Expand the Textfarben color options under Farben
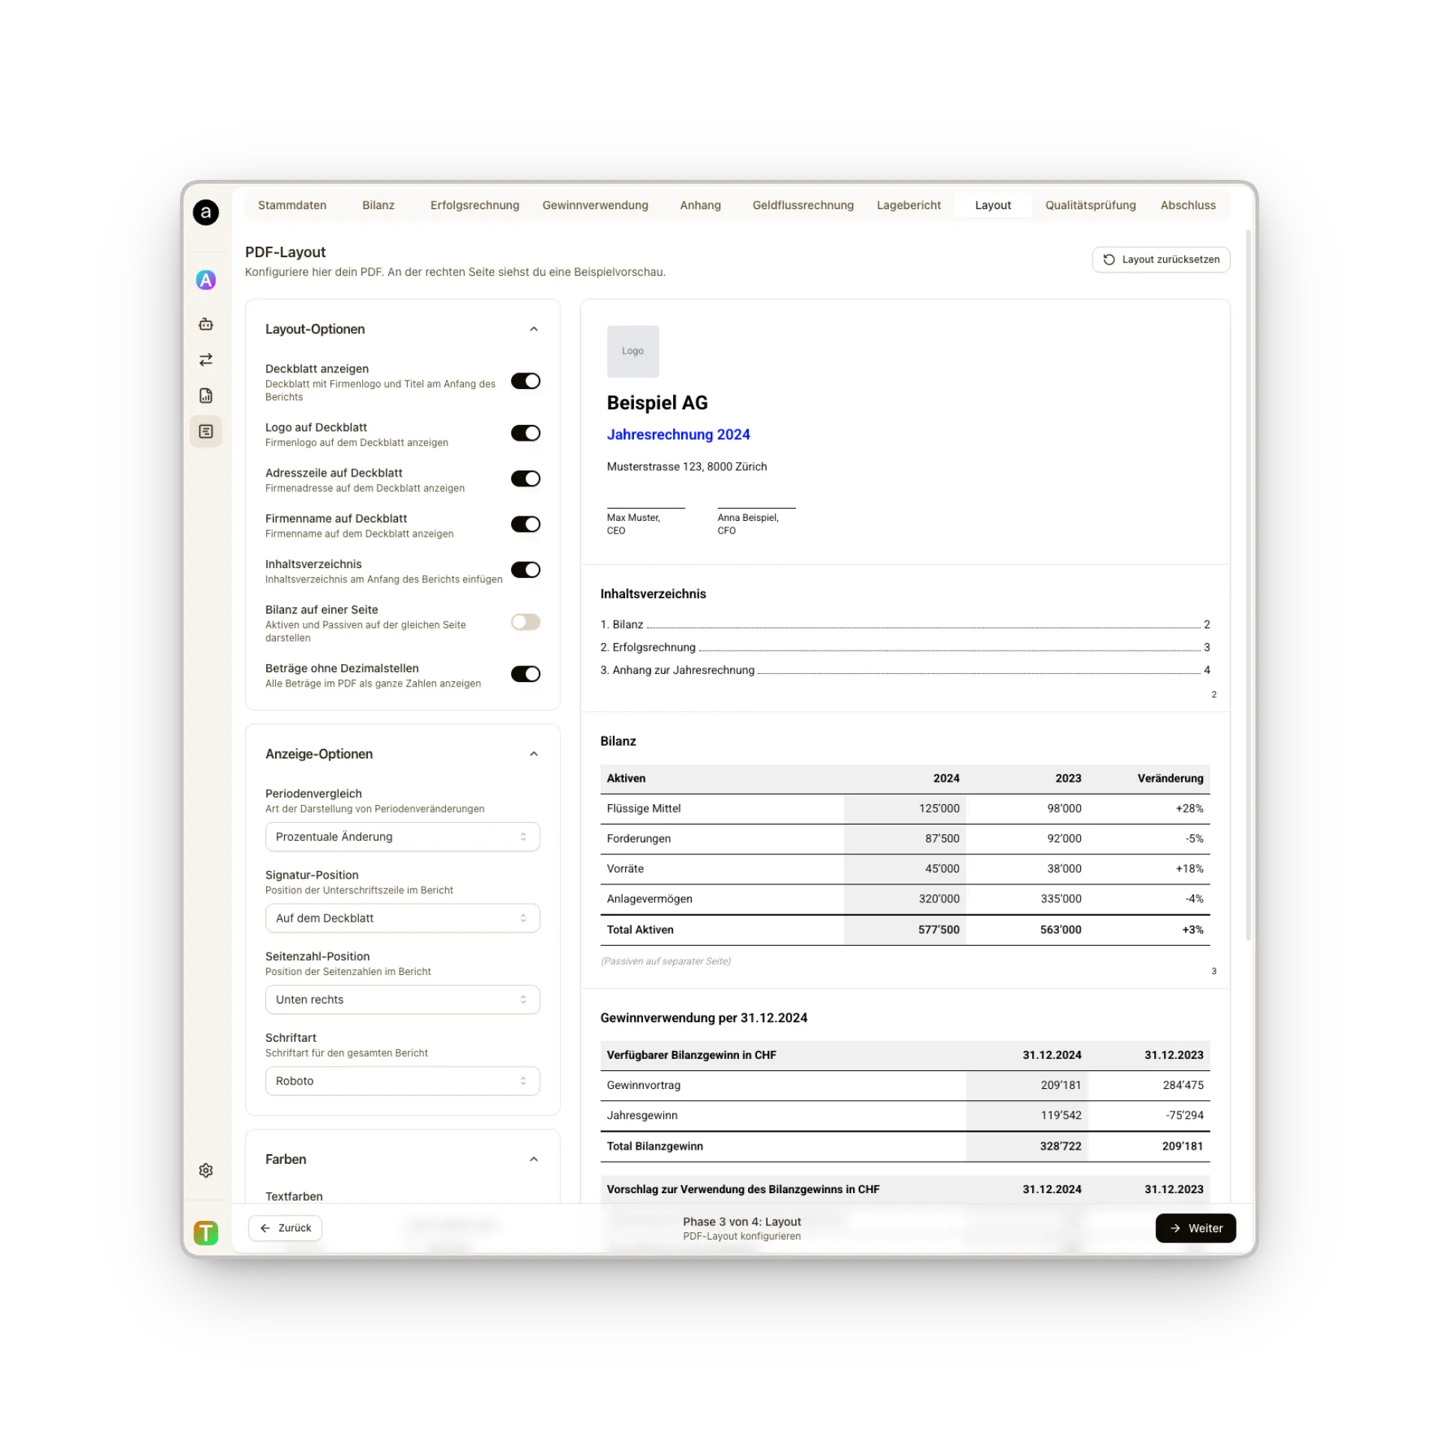1439x1439 pixels. tap(294, 1196)
